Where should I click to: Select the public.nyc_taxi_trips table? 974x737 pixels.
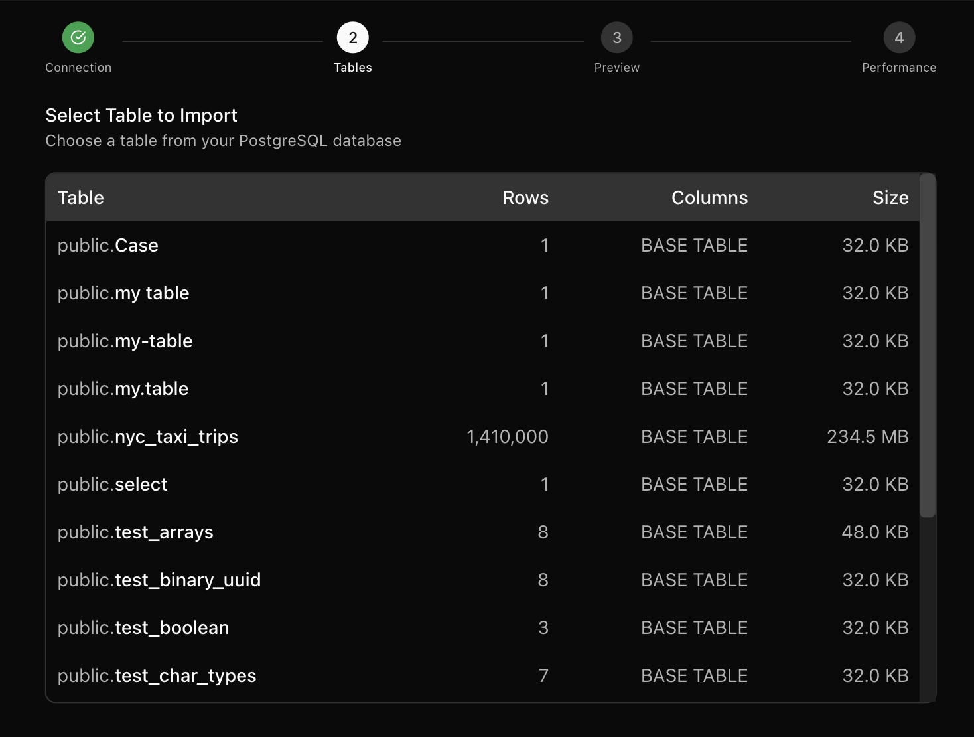(x=148, y=436)
